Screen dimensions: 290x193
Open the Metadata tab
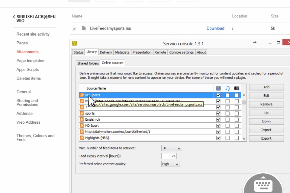coord(122,52)
